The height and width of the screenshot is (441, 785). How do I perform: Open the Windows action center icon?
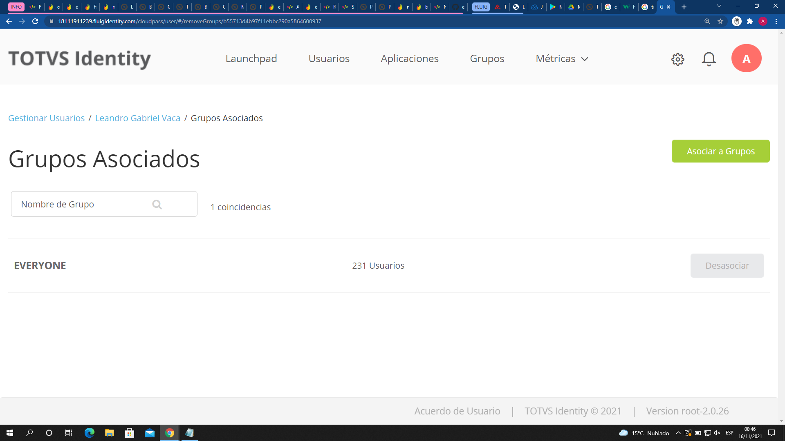[772, 433]
